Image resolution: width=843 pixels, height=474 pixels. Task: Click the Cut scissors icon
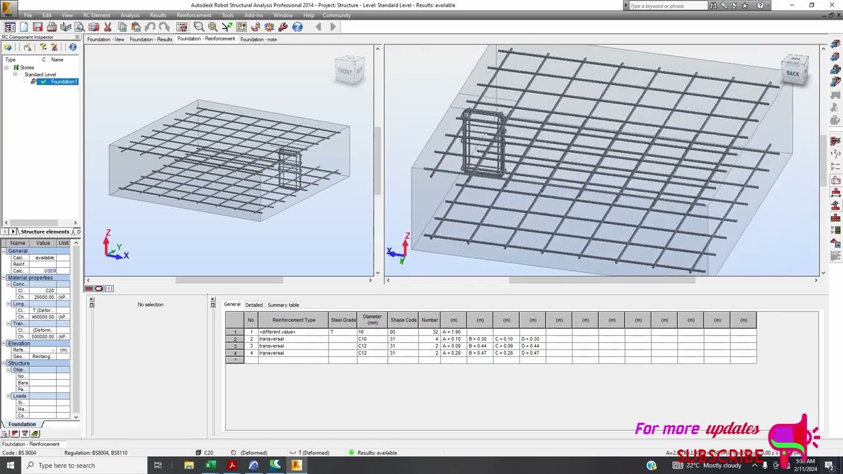click(x=108, y=27)
